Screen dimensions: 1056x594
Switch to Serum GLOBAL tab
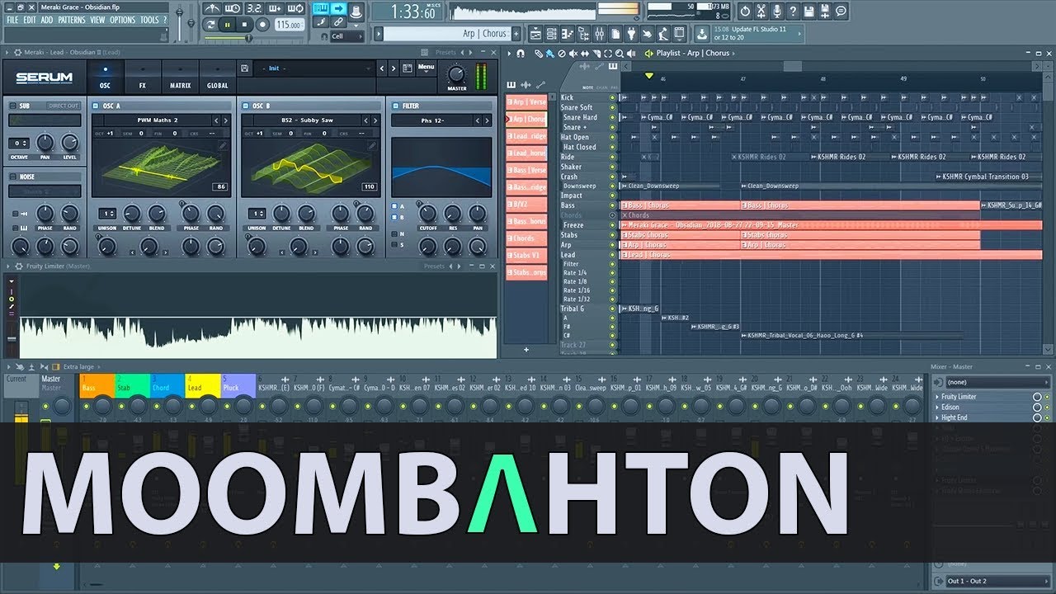point(218,77)
